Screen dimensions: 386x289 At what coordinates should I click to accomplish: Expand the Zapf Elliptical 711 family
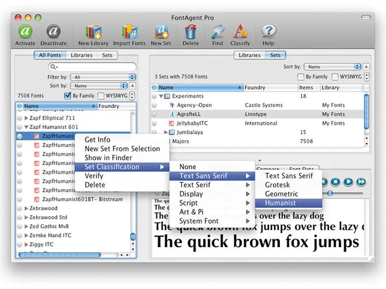[27, 118]
